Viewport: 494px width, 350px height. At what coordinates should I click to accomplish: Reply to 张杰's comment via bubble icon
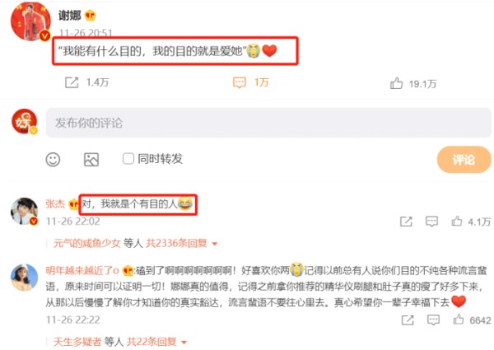[431, 222]
